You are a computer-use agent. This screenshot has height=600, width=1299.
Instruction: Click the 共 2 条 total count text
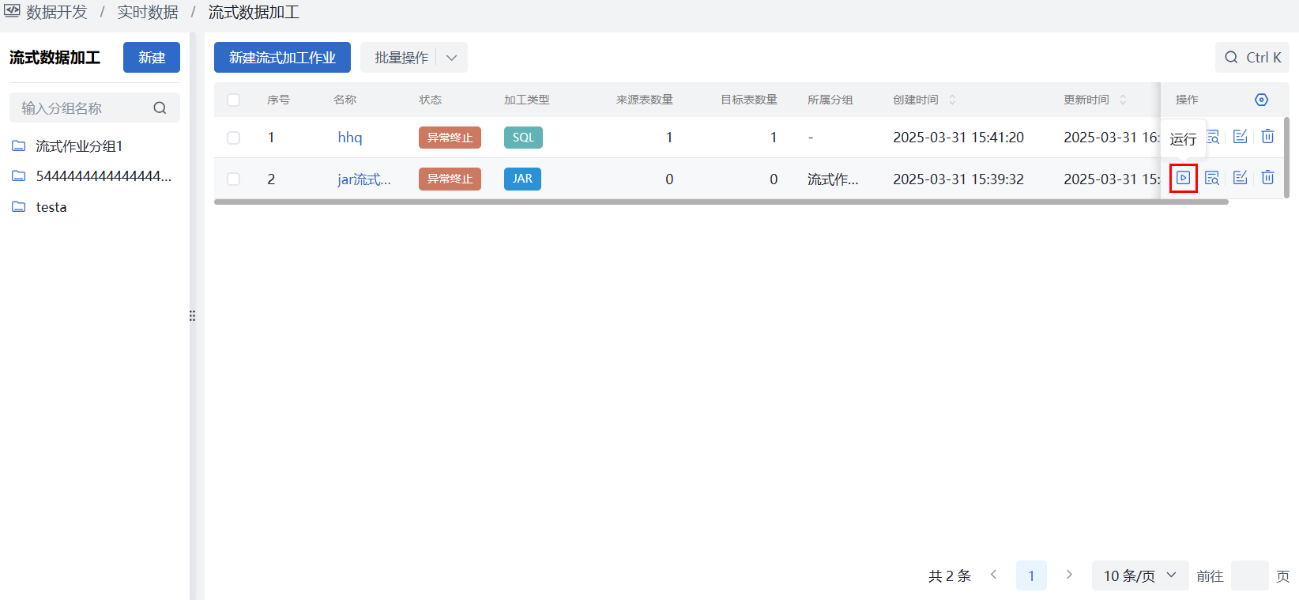click(950, 575)
